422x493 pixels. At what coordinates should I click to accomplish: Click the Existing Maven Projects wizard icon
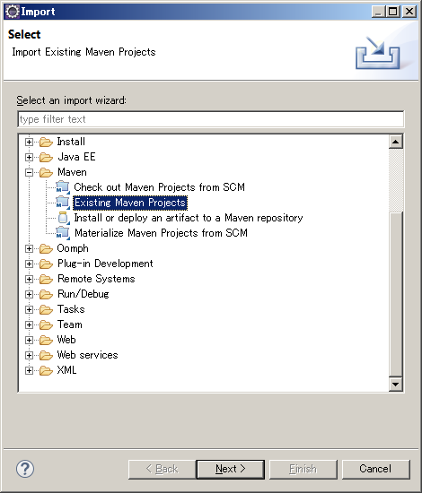tap(63, 203)
